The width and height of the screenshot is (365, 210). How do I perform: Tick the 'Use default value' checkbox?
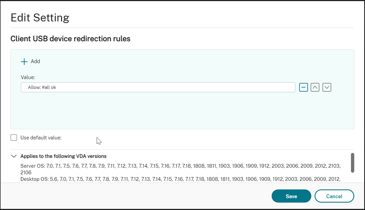pyautogui.click(x=14, y=138)
